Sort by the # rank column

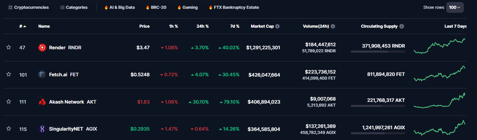tap(23, 26)
